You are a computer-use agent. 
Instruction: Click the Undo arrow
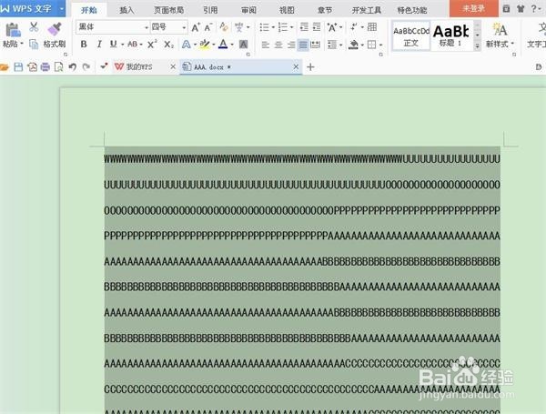(73, 66)
